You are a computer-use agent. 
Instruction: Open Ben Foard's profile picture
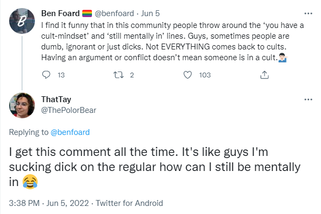22,20
